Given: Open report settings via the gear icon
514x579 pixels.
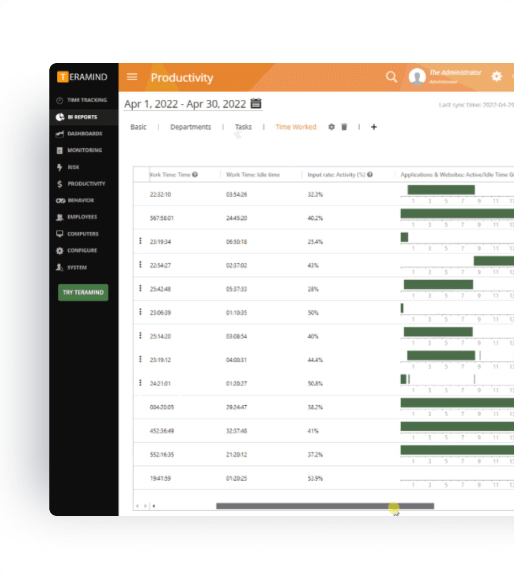Looking at the screenshot, I should click(332, 127).
